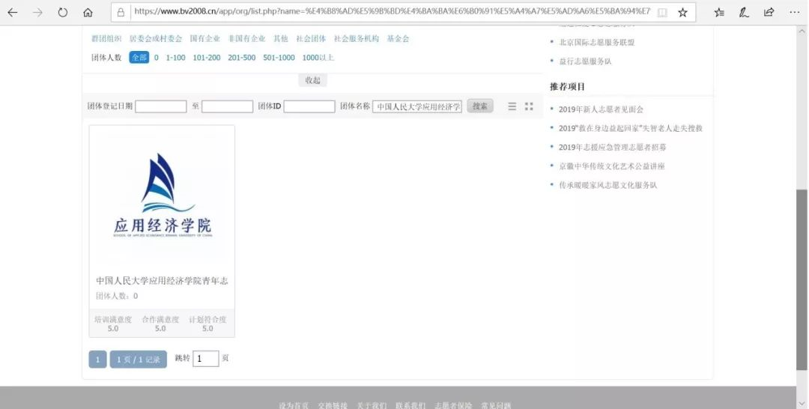Add page to favorites star icon

[682, 13]
